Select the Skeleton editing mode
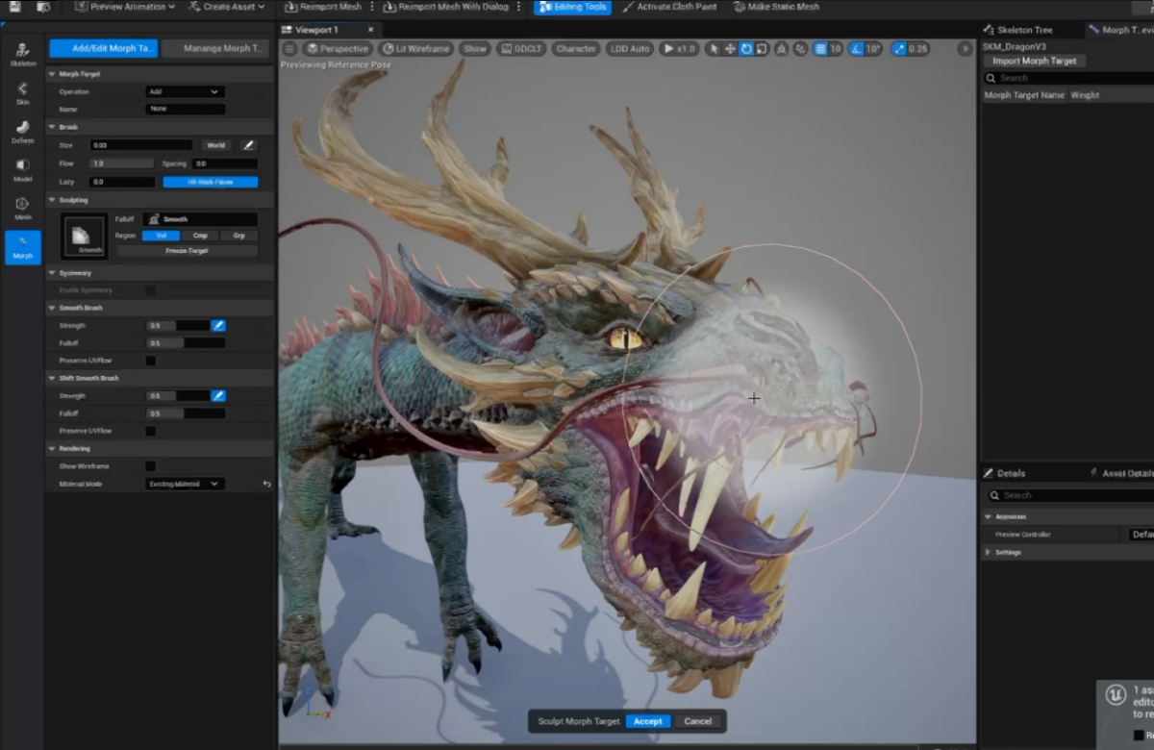1154x750 pixels. coord(23,54)
